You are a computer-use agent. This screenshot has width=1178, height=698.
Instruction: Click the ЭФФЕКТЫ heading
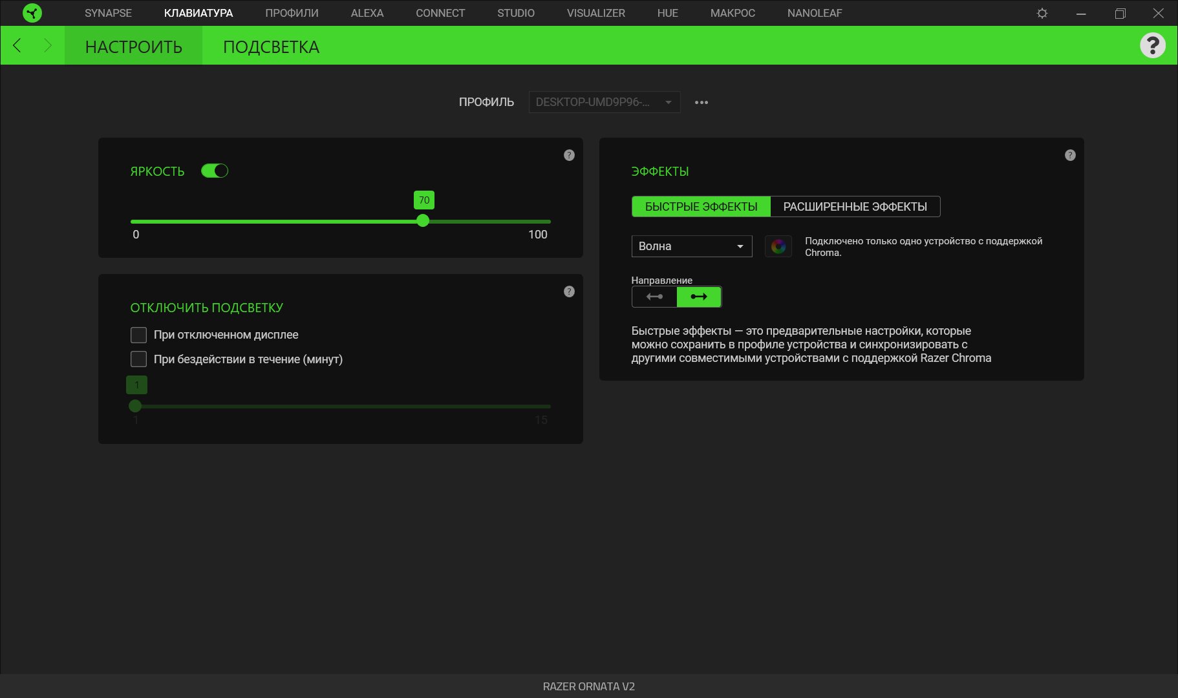click(660, 171)
